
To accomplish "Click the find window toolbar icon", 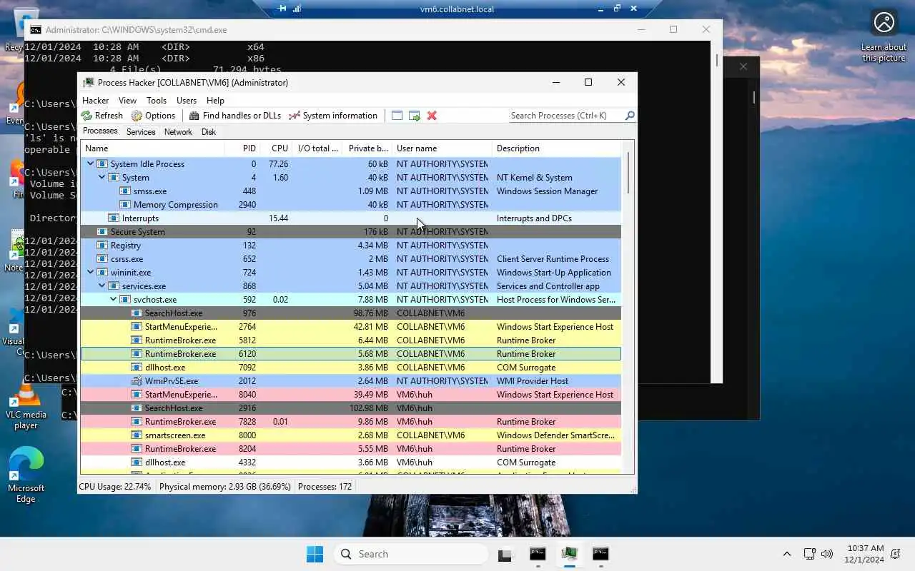I will 397,116.
